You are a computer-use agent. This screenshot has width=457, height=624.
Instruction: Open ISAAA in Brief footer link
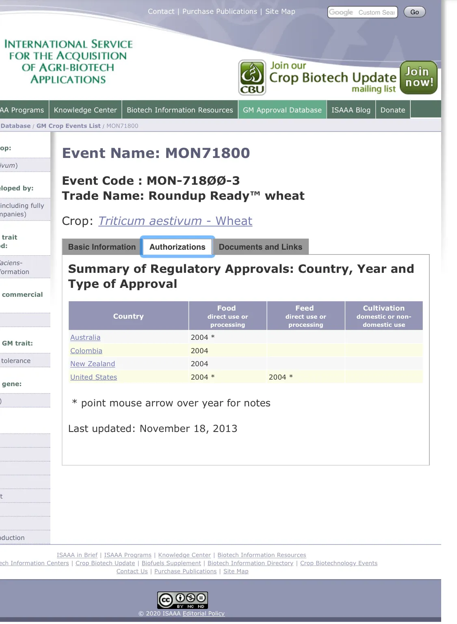(x=77, y=555)
